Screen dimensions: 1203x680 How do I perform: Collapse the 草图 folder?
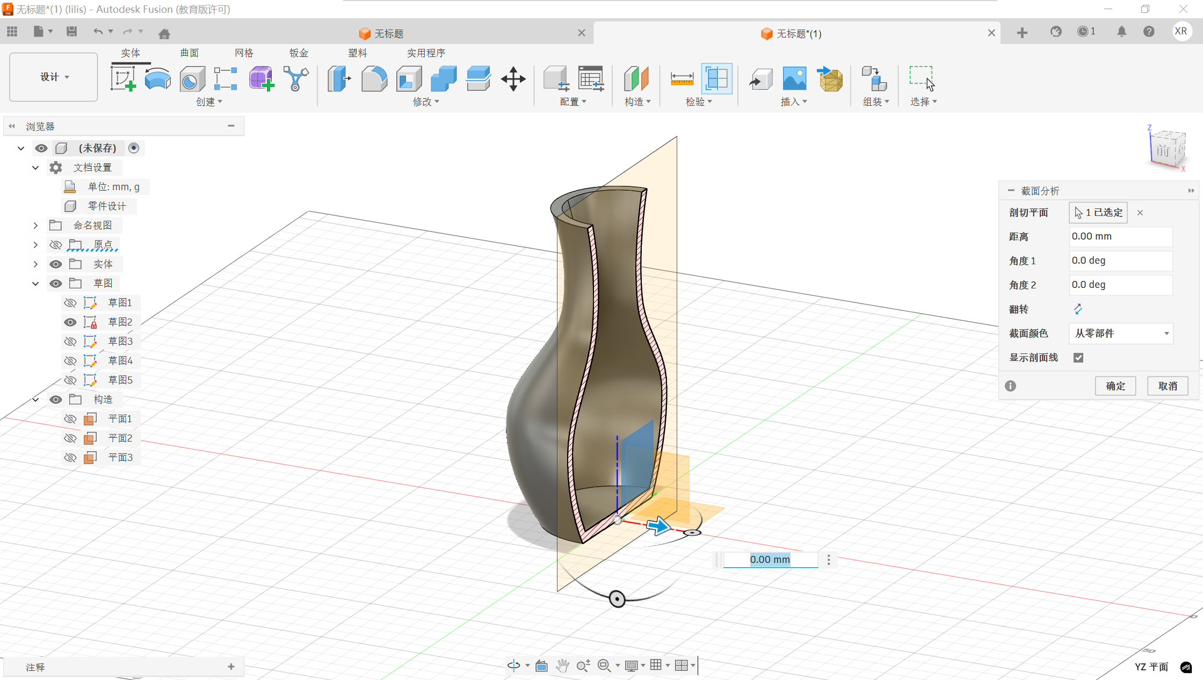pyautogui.click(x=35, y=284)
